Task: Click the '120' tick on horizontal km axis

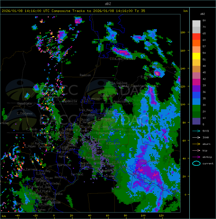Action: (x=161, y=216)
